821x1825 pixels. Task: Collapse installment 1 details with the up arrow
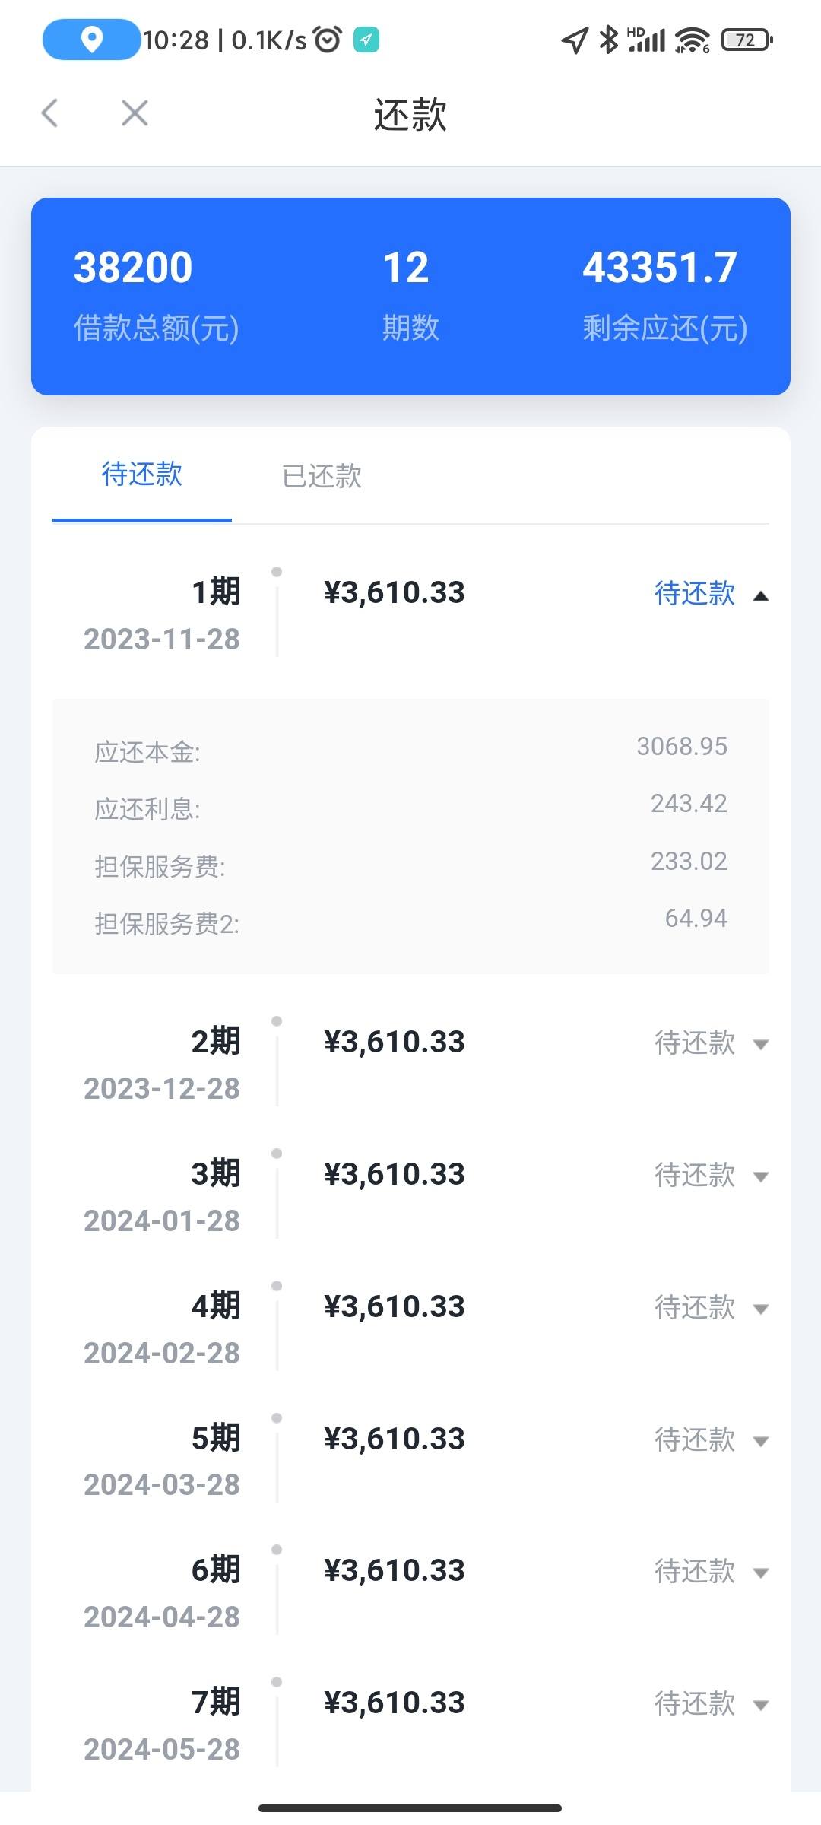[x=760, y=596]
